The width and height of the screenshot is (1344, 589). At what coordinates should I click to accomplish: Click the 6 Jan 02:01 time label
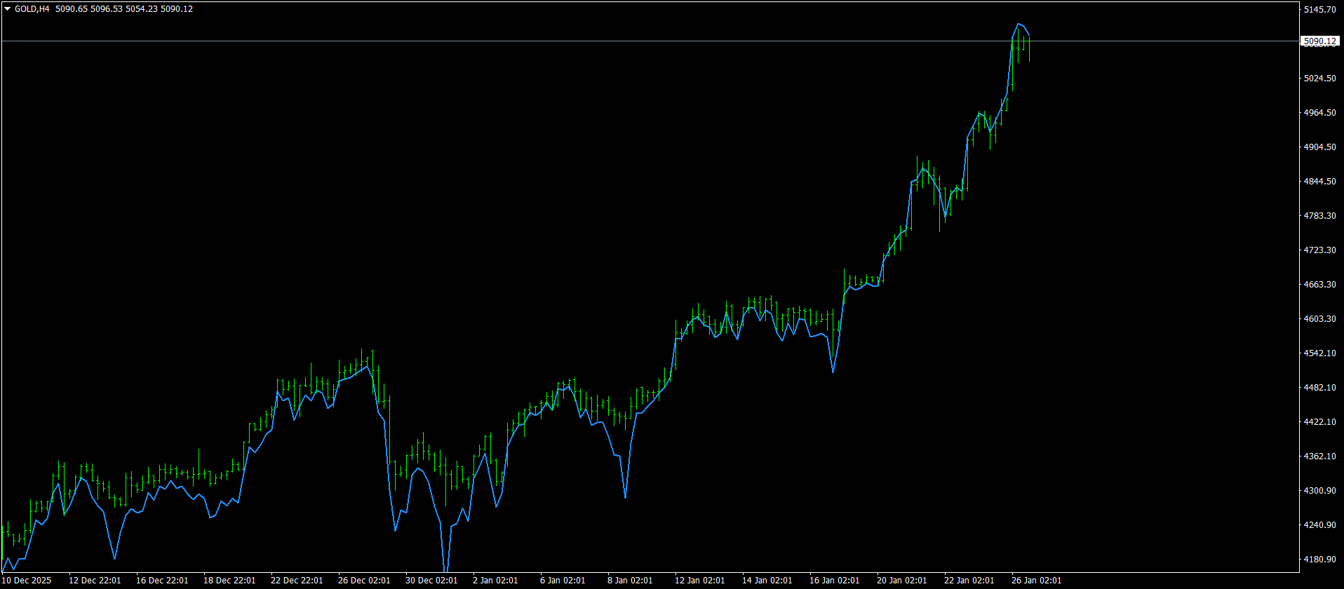pyautogui.click(x=563, y=581)
